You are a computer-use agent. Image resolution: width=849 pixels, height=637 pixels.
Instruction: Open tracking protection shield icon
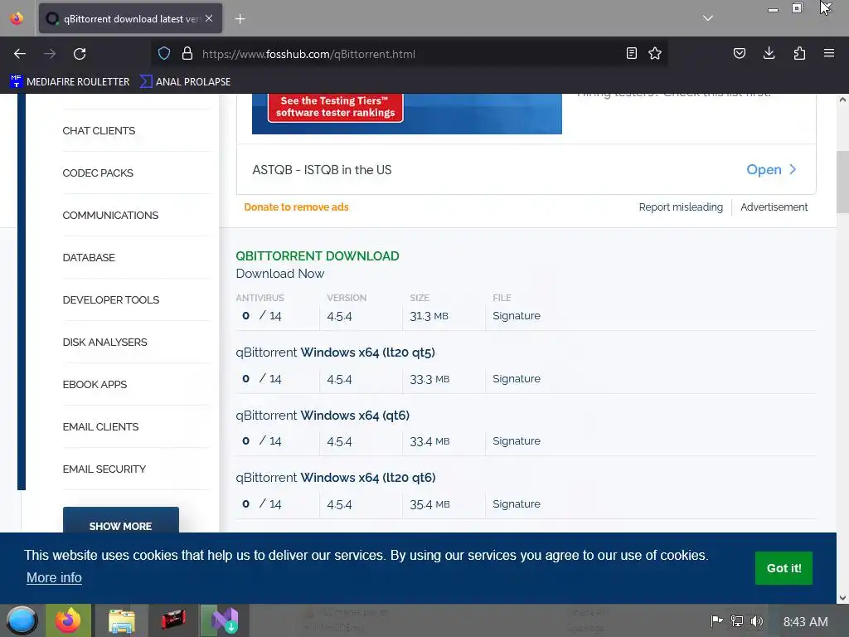(x=164, y=54)
